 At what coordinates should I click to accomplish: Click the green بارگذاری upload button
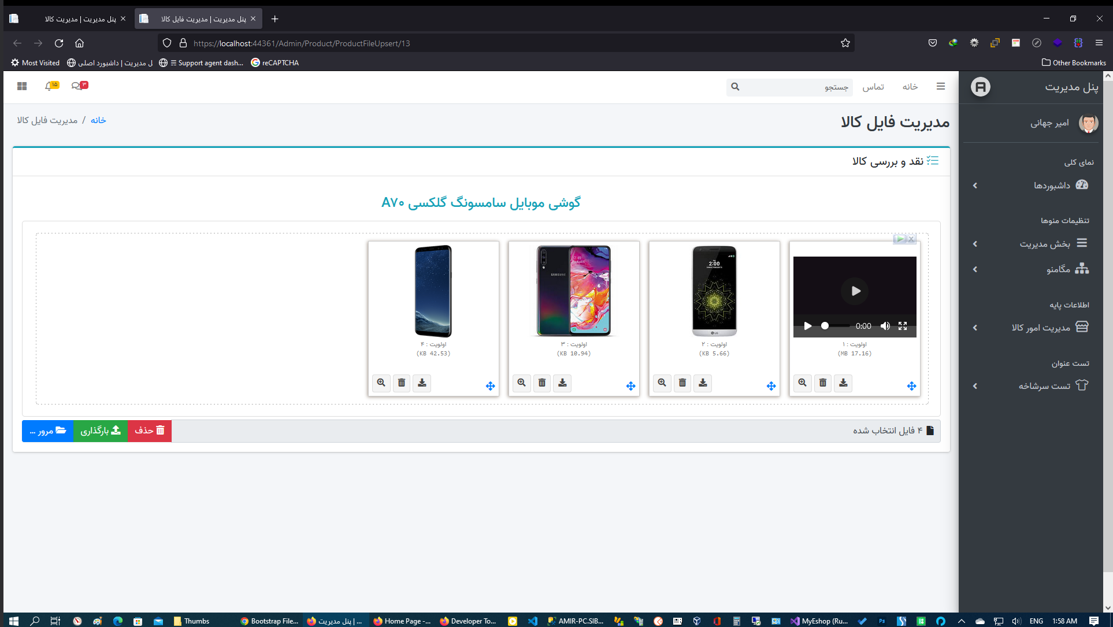pos(101,431)
